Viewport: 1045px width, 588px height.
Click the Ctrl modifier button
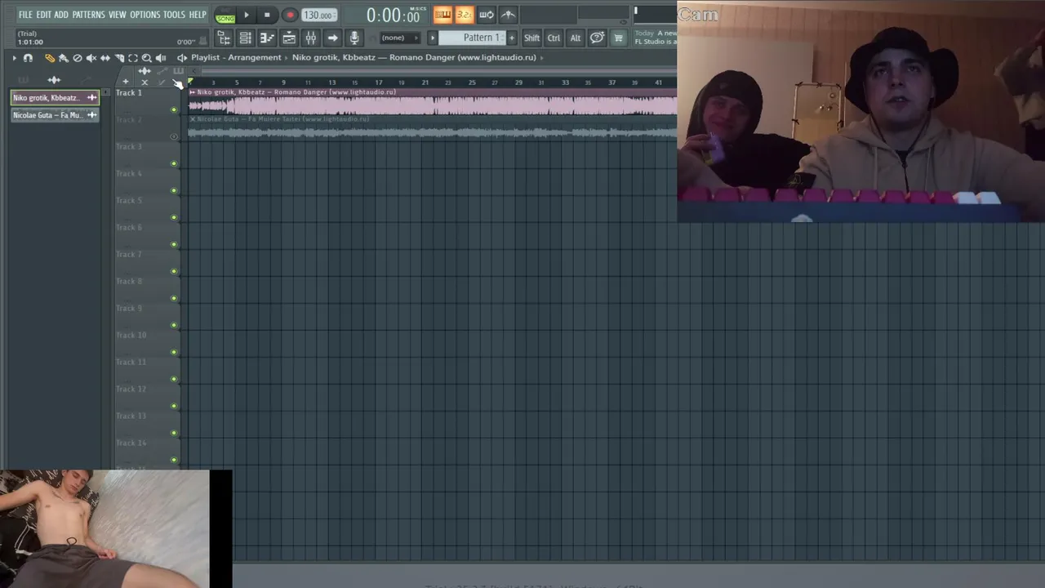coord(554,38)
